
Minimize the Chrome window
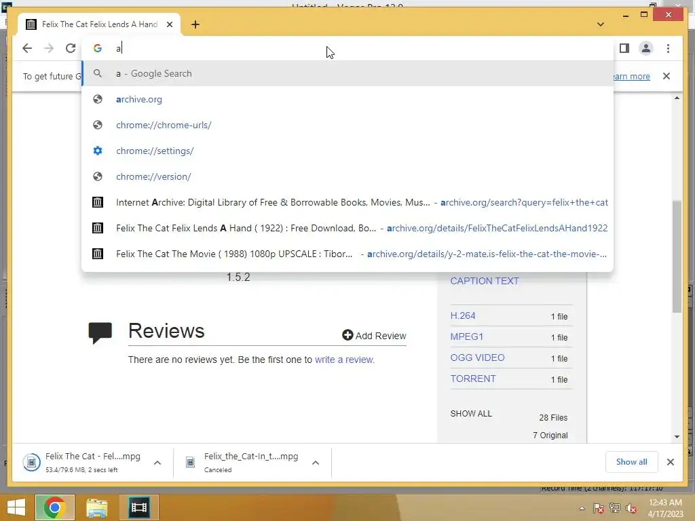pos(625,16)
